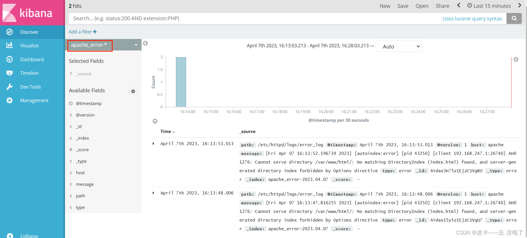Open the Dev Tools wrench icon
This screenshot has width=527, height=238.
click(10, 87)
